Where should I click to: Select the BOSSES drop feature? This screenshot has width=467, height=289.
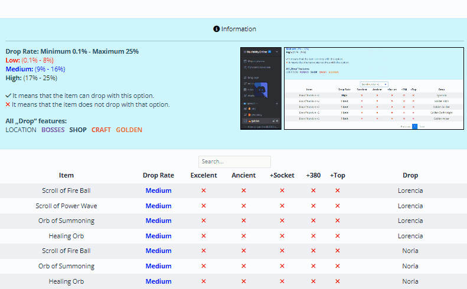[x=53, y=130]
